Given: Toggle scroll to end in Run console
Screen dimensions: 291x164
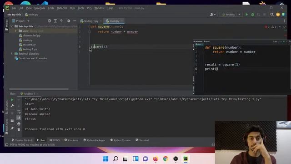Looking at the screenshot, I should tap(19, 118).
